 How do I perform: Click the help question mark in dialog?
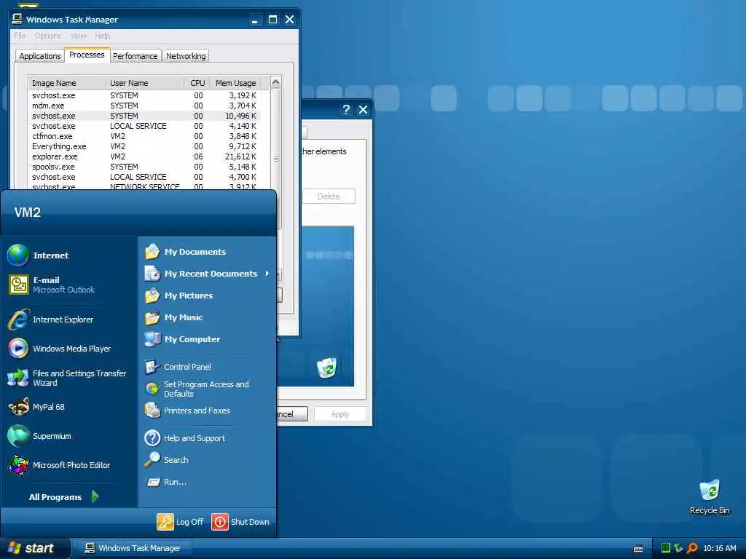pos(346,110)
